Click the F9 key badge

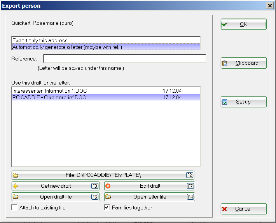[95, 186]
